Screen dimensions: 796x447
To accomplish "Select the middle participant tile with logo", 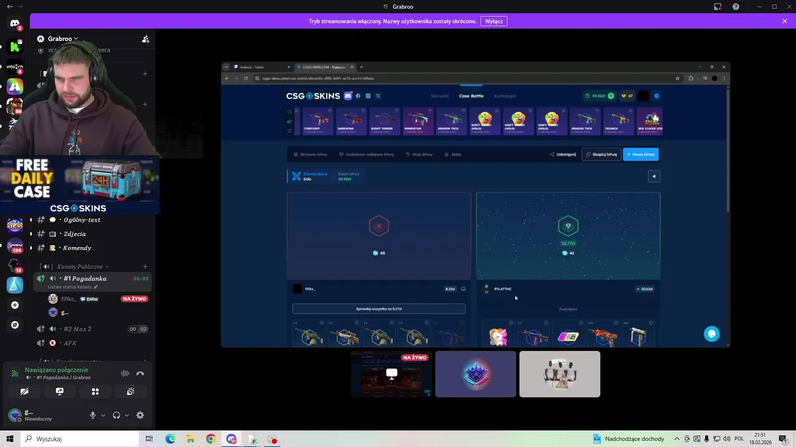I will [476, 374].
